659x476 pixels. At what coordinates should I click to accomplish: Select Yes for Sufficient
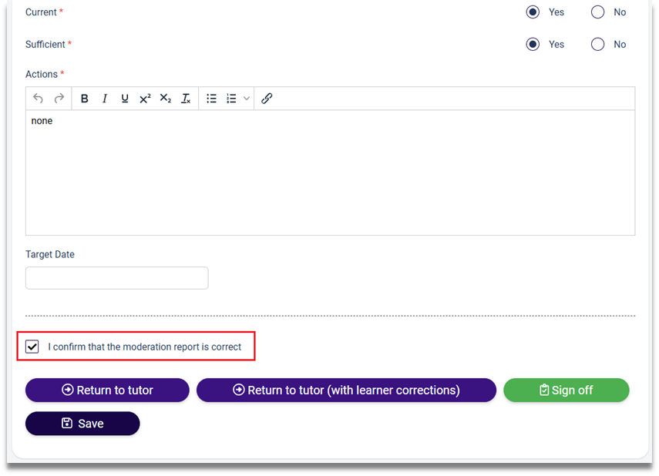coord(533,44)
